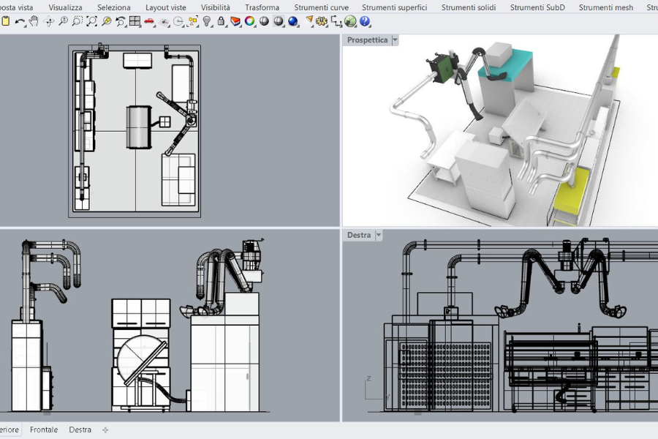Click the Pan hand tool icon
This screenshot has width=658, height=439.
[34, 21]
